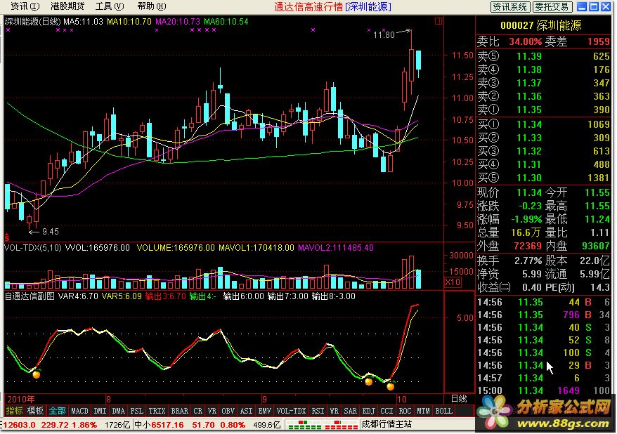
Task: Open the 帮助(H) menu
Action: (x=152, y=6)
